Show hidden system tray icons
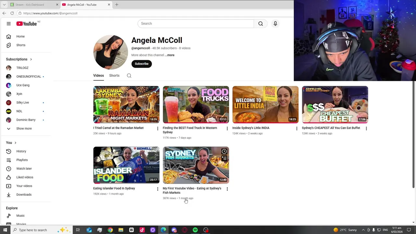Screen dimensions: 416x234 coord(363,230)
